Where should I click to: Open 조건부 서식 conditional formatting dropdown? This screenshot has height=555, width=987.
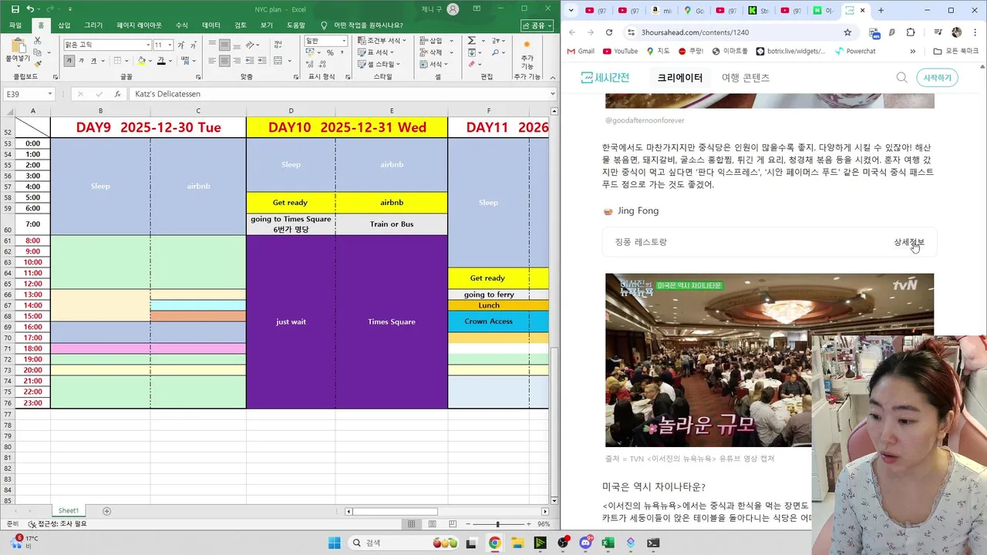coord(383,41)
